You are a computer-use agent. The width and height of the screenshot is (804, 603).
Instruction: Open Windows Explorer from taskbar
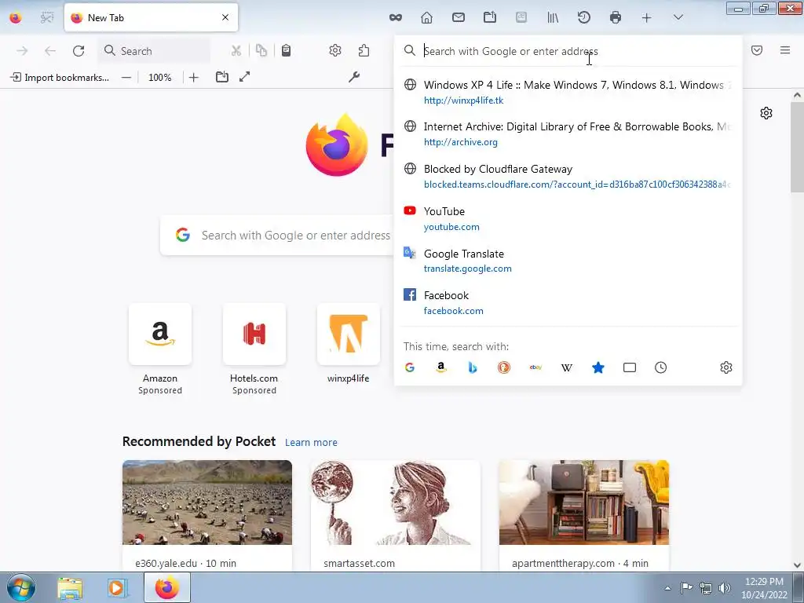[x=70, y=588]
